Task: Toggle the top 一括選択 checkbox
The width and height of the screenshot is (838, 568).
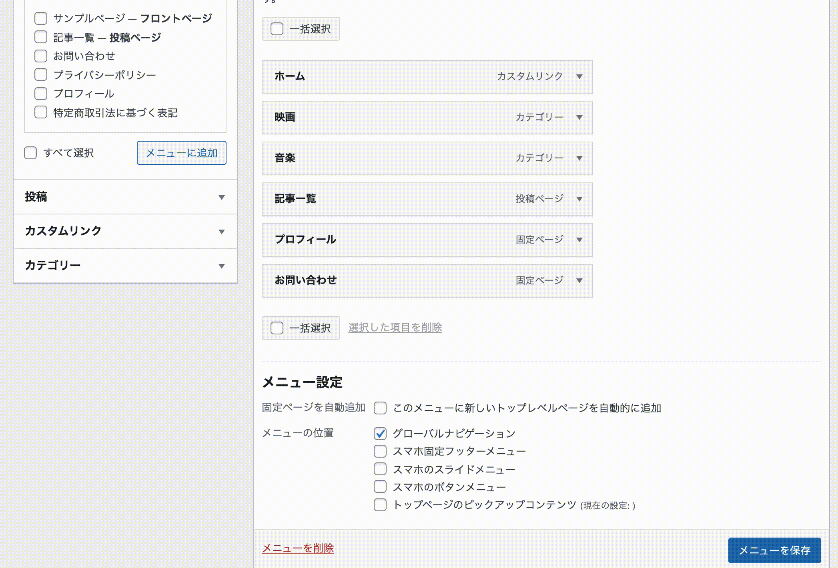Action: [x=277, y=29]
